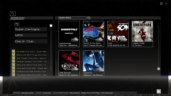
Task: Click the magnifier search button
Action: point(89,18)
